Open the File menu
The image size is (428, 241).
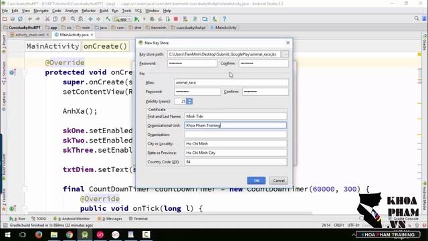click(5, 11)
